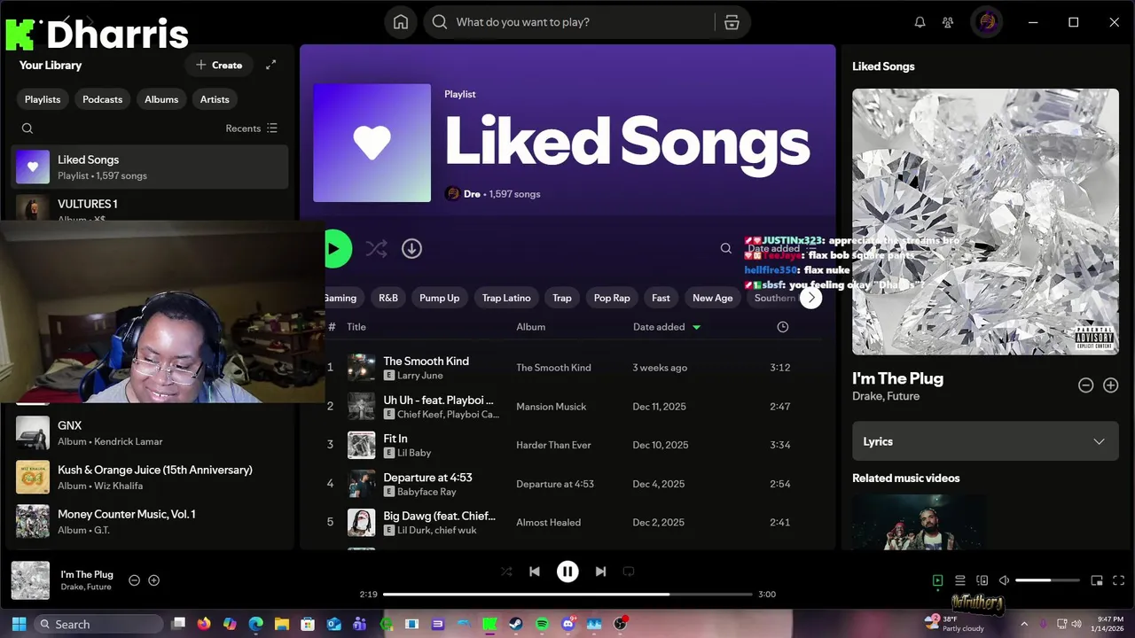Filter songs by Pop Rap chip
Viewport: 1135px width, 638px height.
tap(612, 298)
